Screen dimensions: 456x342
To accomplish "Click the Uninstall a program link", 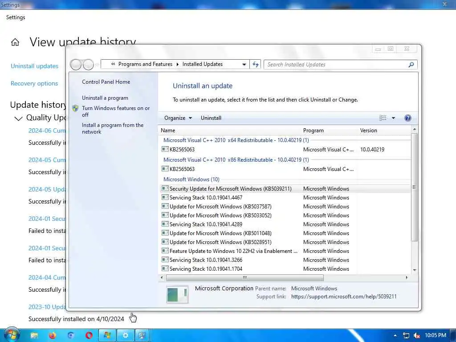I will [105, 98].
